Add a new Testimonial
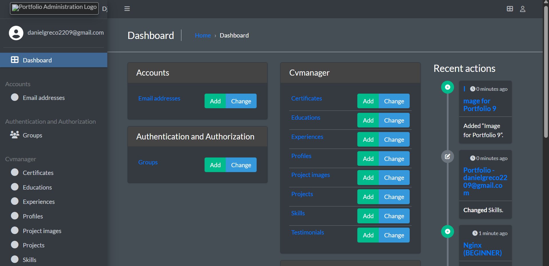The height and width of the screenshot is (266, 549). (x=368, y=235)
